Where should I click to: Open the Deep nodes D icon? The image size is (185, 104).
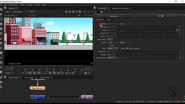[1, 62]
